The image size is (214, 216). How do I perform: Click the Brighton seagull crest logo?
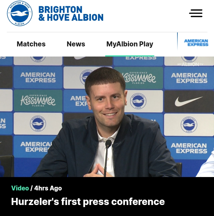(x=20, y=13)
